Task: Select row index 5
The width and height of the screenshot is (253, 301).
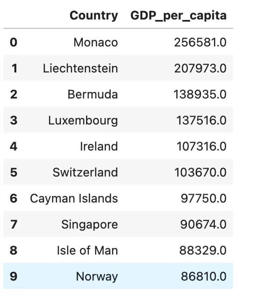Action: pyautogui.click(x=13, y=172)
